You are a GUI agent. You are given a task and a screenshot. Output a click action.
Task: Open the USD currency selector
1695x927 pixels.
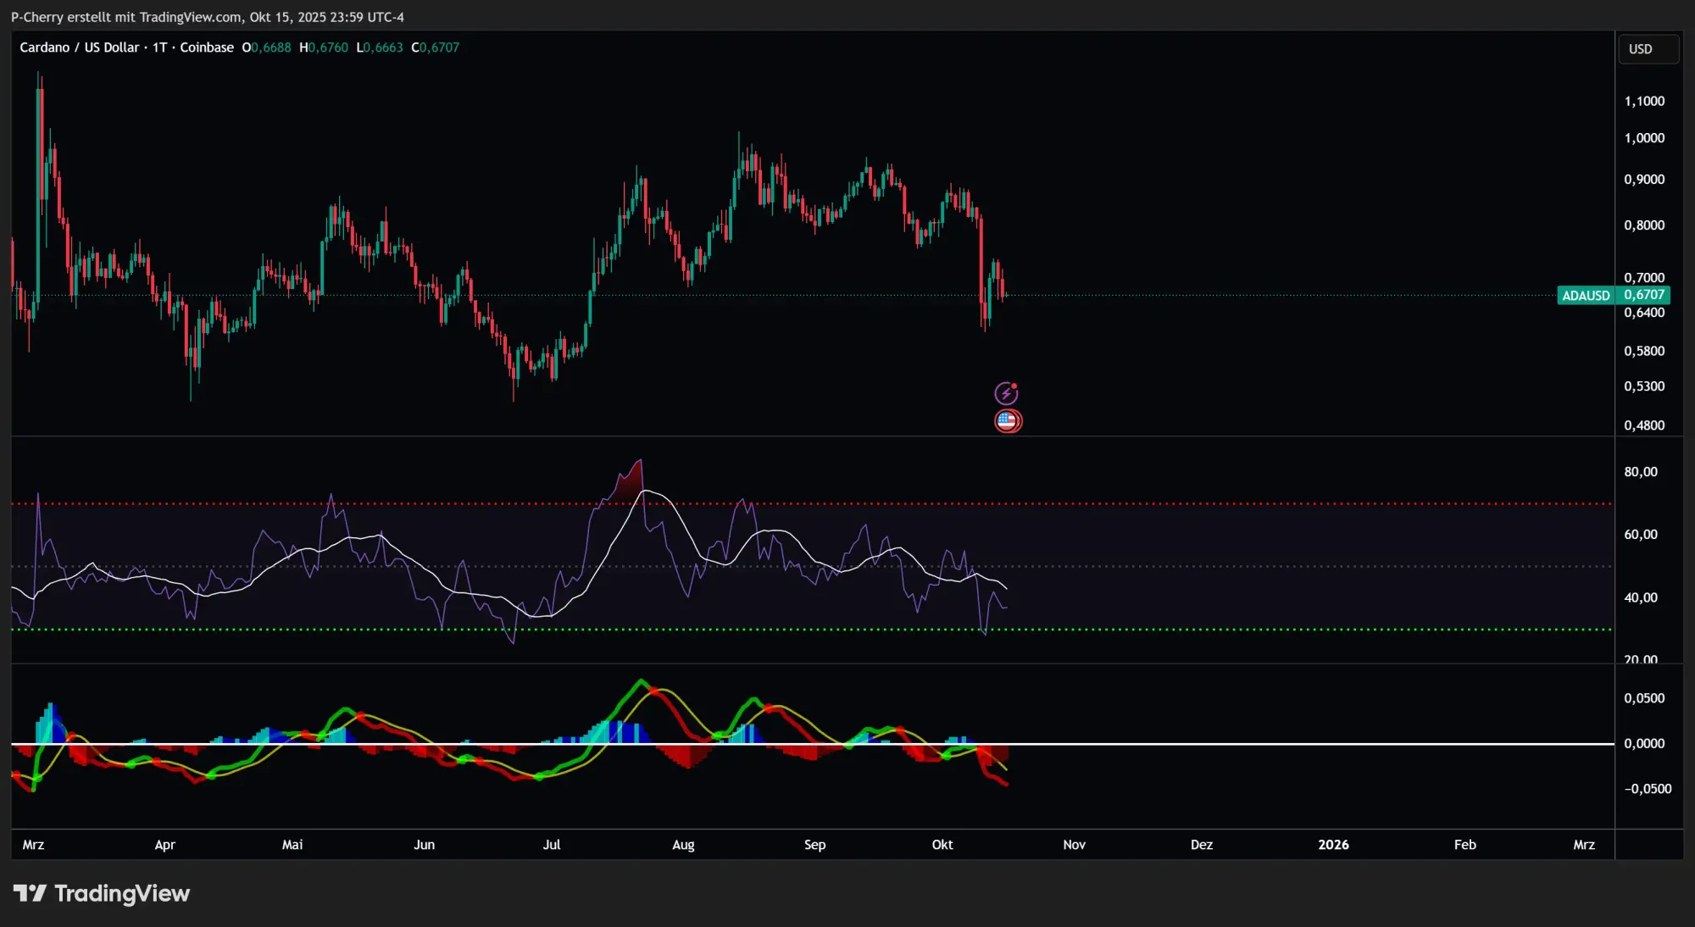[x=1647, y=49]
